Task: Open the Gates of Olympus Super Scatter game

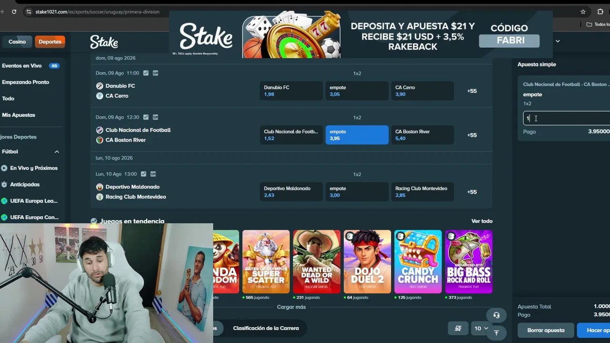Action: [x=266, y=262]
